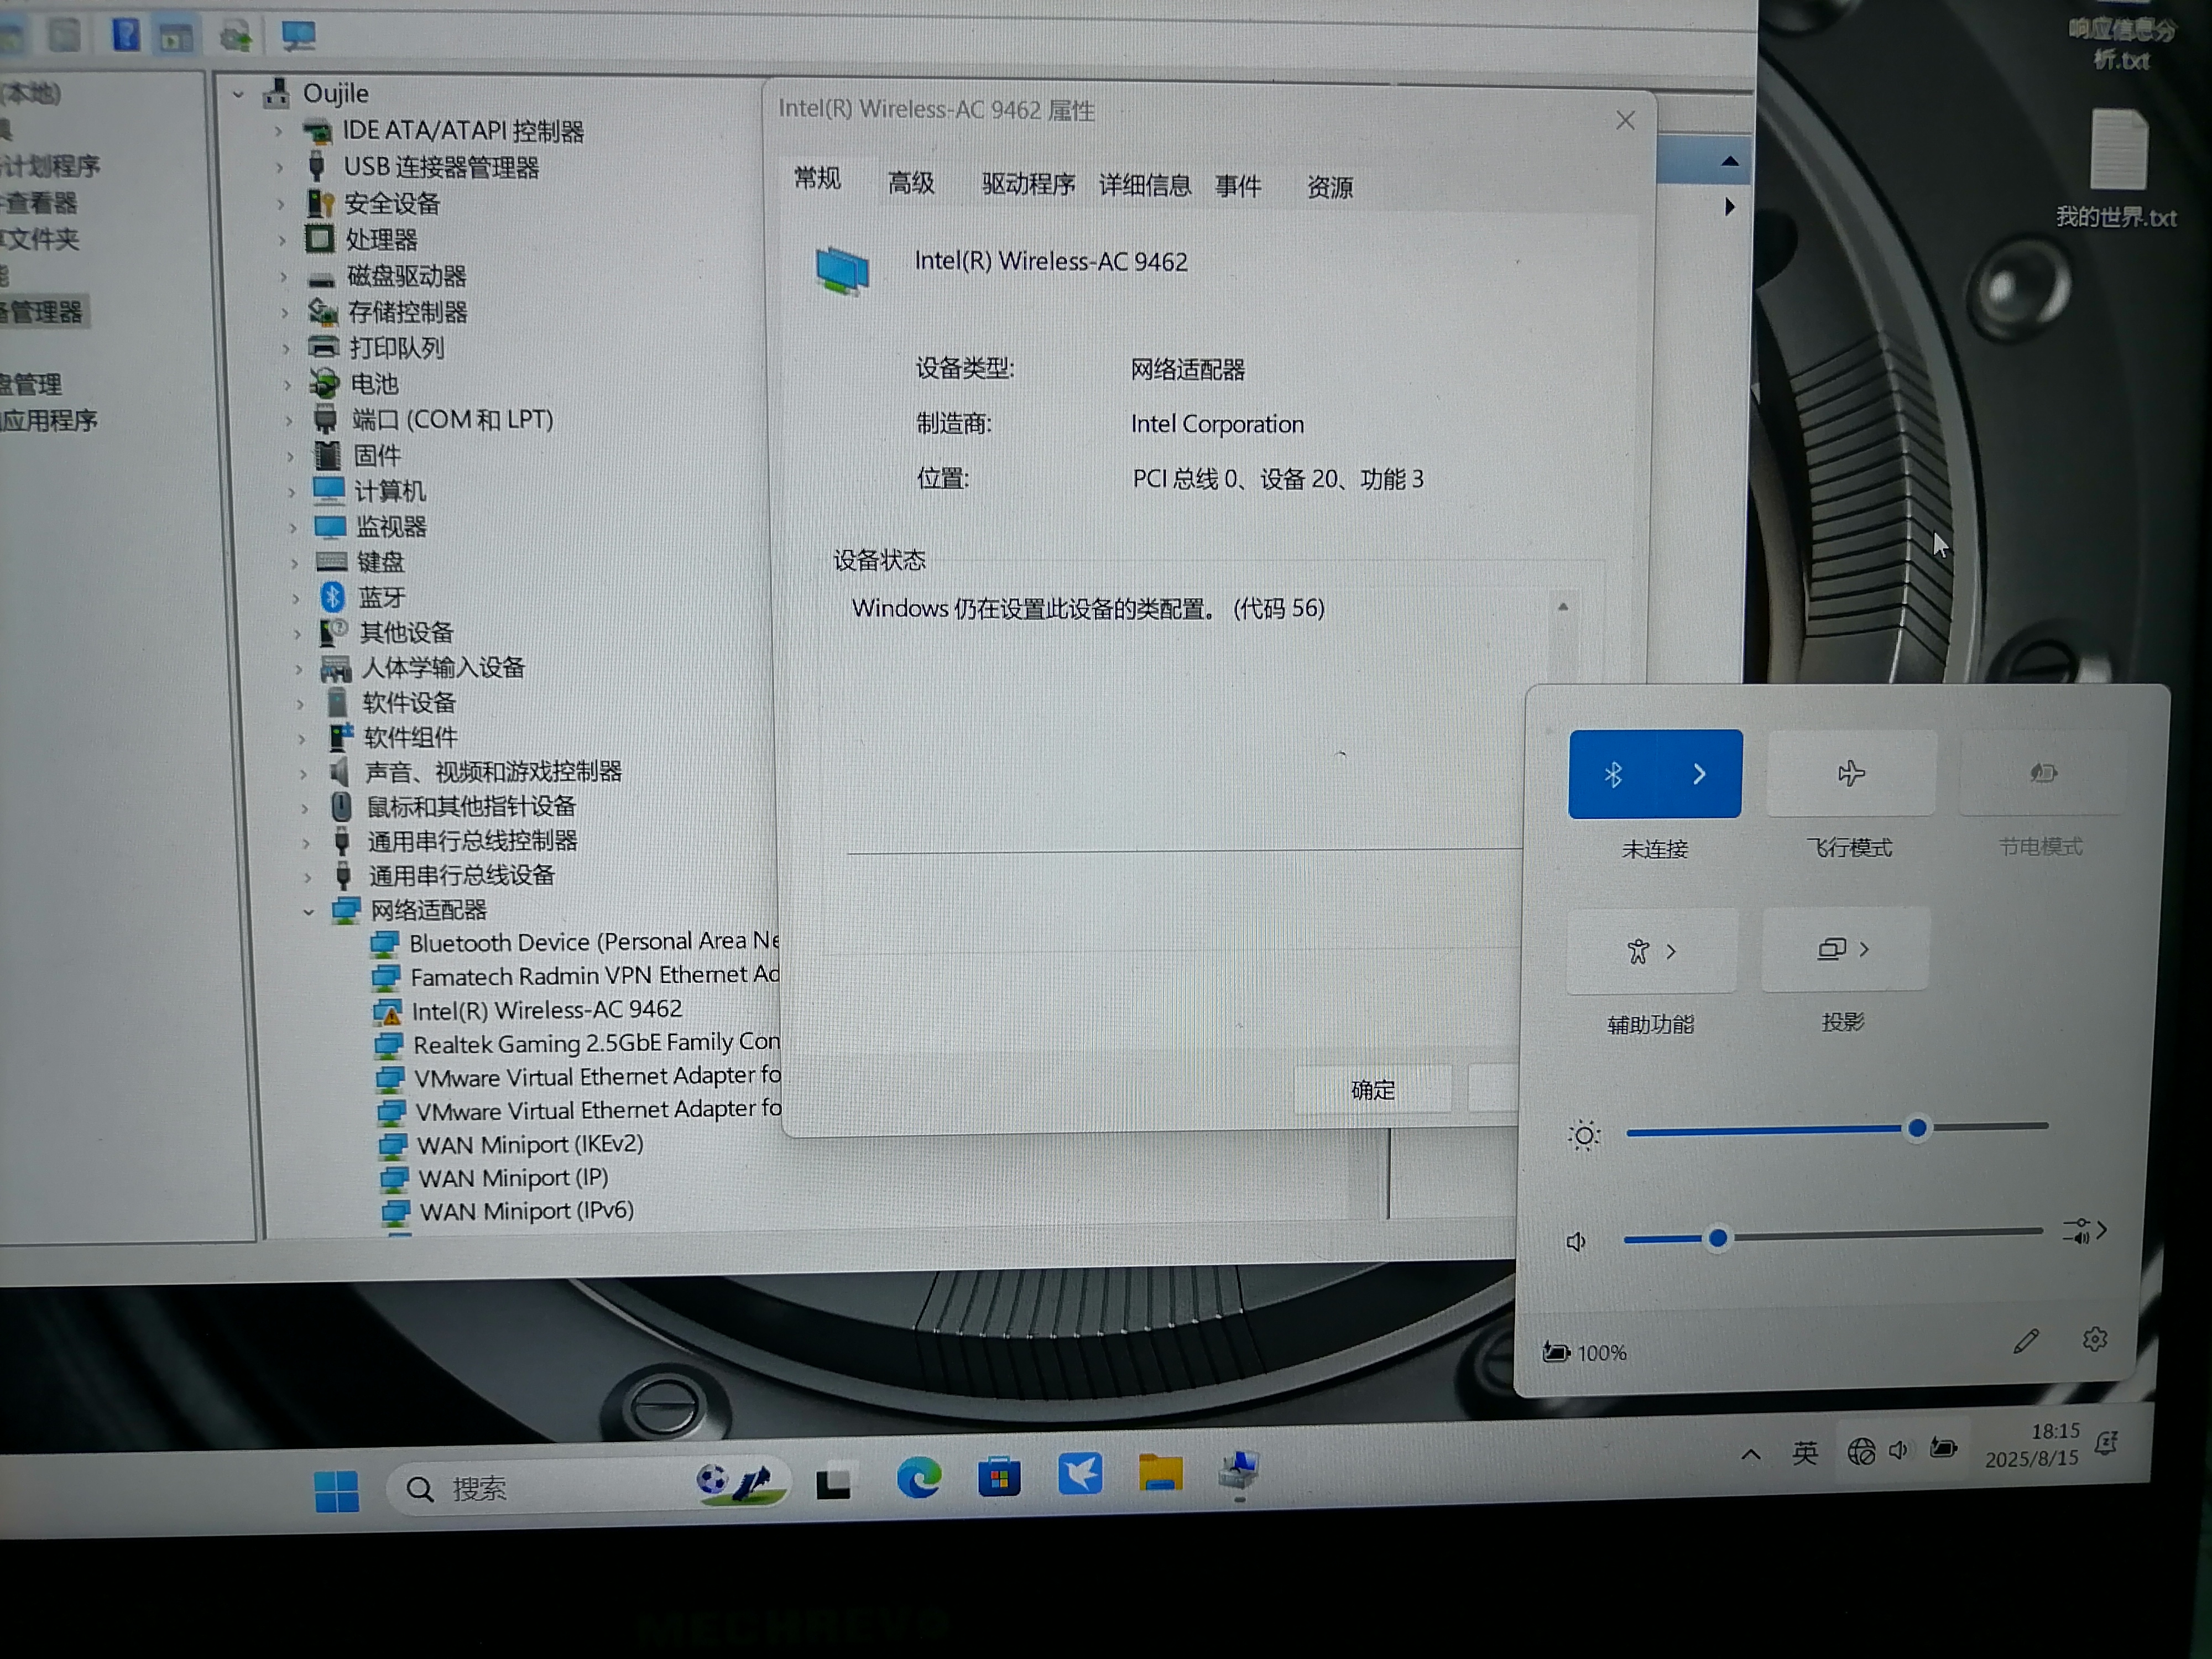The height and width of the screenshot is (1659, 2212).
Task: Expand the 投影 options chevron
Action: coord(1864,949)
